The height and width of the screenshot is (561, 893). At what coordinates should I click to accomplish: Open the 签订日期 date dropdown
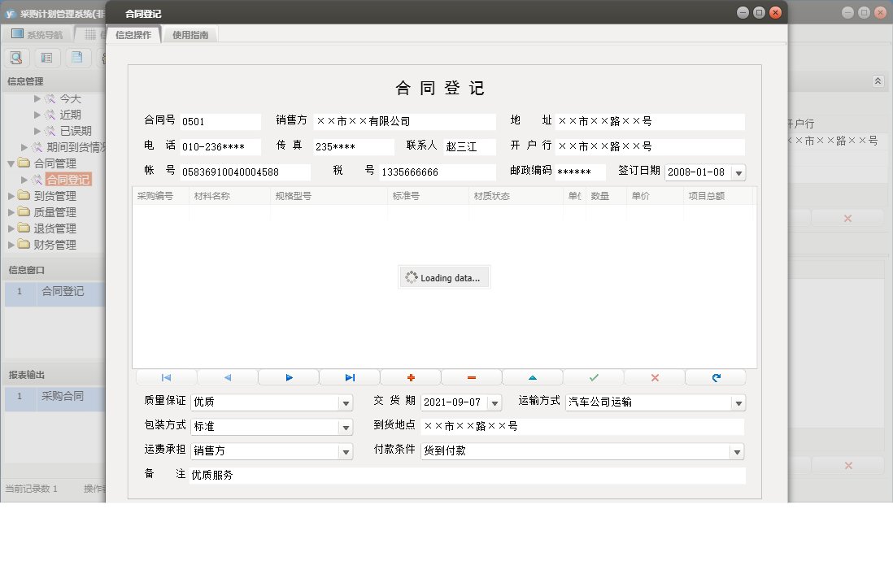[x=738, y=172]
